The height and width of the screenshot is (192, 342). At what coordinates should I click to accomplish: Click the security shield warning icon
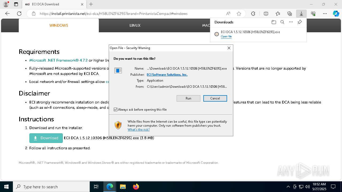pos(118,125)
